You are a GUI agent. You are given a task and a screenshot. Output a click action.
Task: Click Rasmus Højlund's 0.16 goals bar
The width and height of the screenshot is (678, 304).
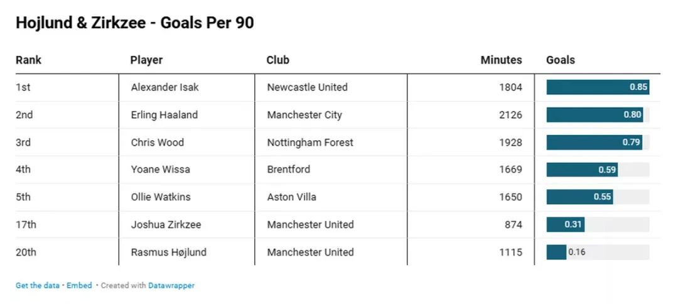tap(556, 252)
